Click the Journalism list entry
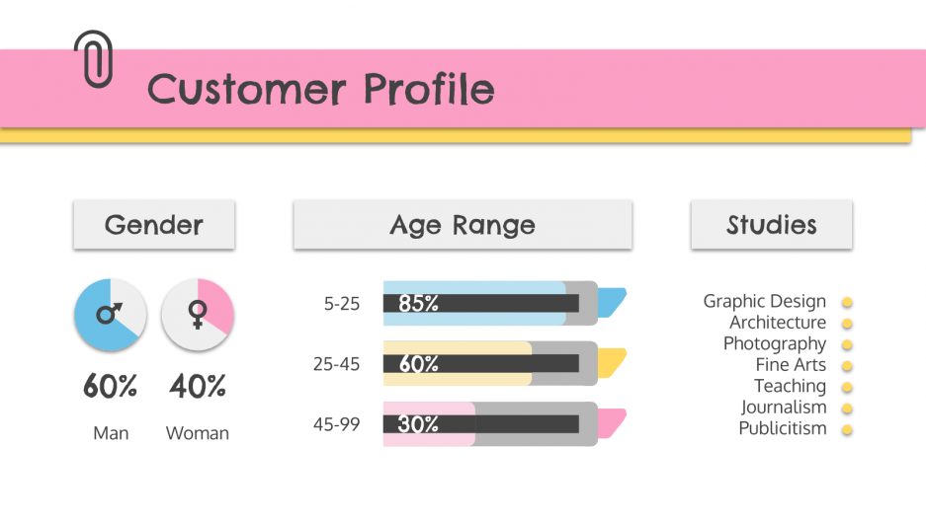 [784, 408]
